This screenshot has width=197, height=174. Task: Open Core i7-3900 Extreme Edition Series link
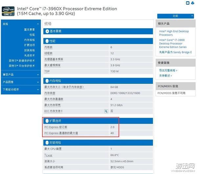click(x=173, y=43)
